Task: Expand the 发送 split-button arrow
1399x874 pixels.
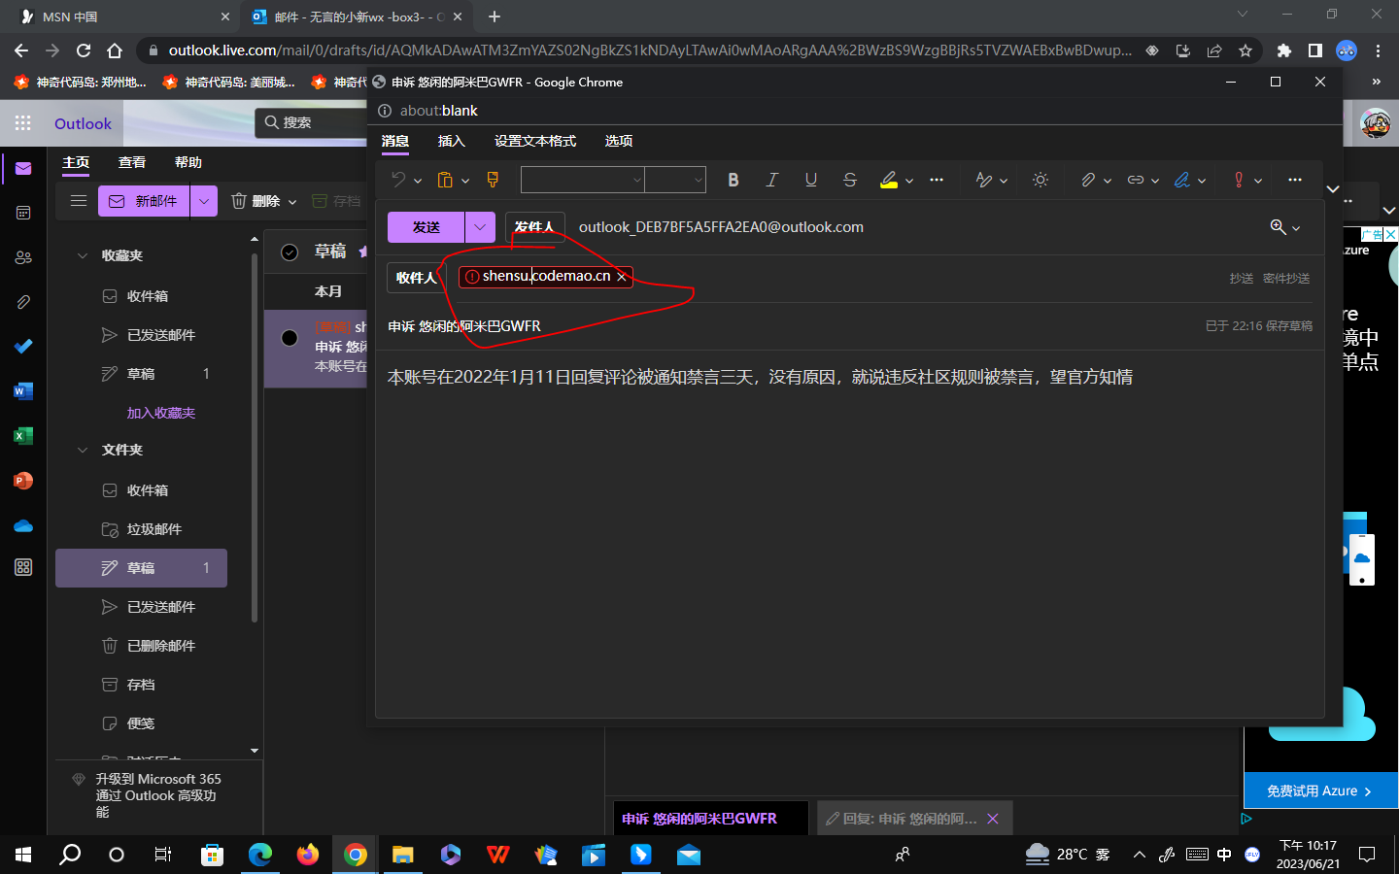Action: pyautogui.click(x=480, y=227)
